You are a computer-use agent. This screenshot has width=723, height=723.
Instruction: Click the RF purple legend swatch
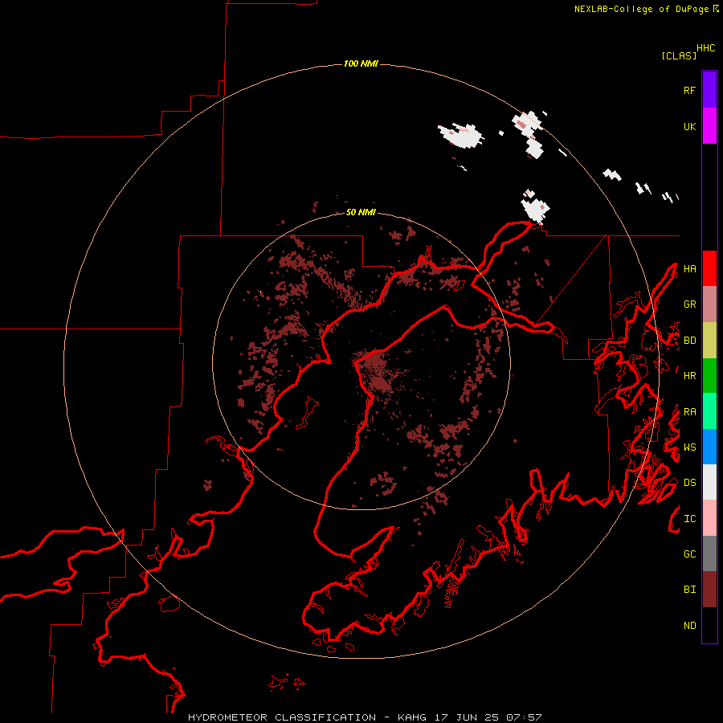click(x=709, y=90)
